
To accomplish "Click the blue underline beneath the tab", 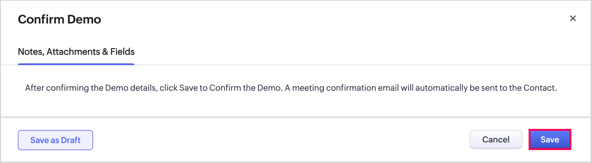I will [76, 64].
